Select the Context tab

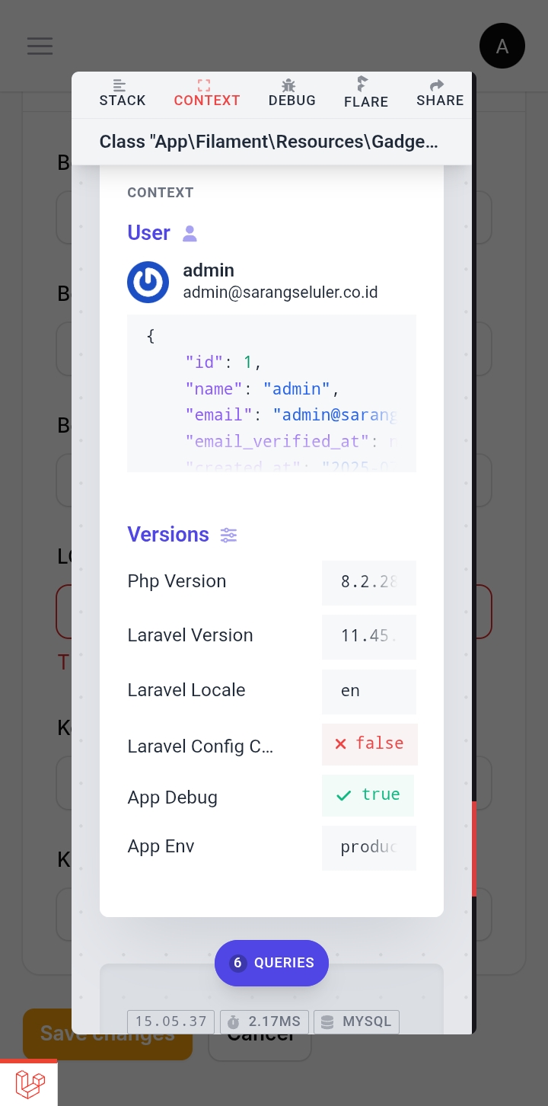tap(207, 93)
